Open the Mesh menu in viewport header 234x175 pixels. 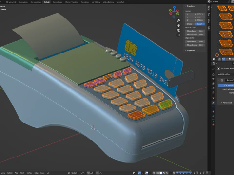[22, 173]
